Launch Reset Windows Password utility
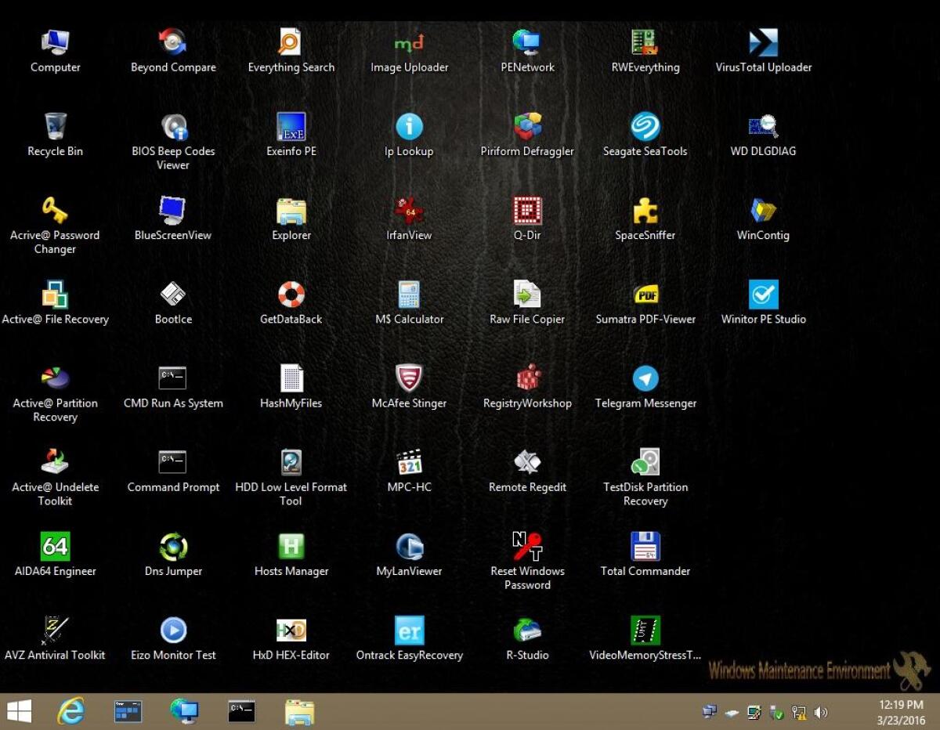The height and width of the screenshot is (730, 940). coord(526,544)
